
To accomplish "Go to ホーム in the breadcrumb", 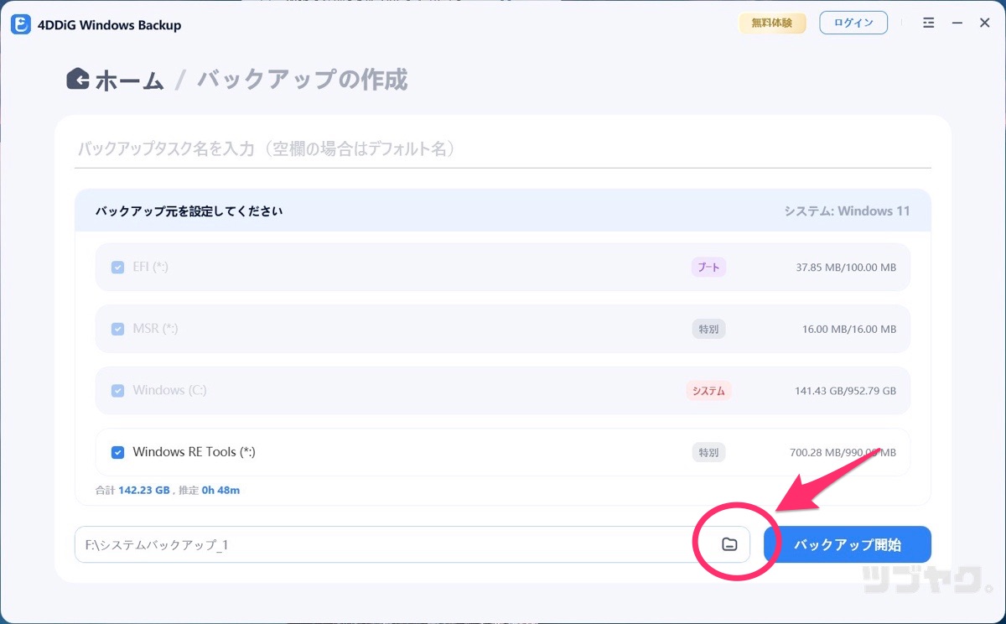I will pyautogui.click(x=129, y=81).
